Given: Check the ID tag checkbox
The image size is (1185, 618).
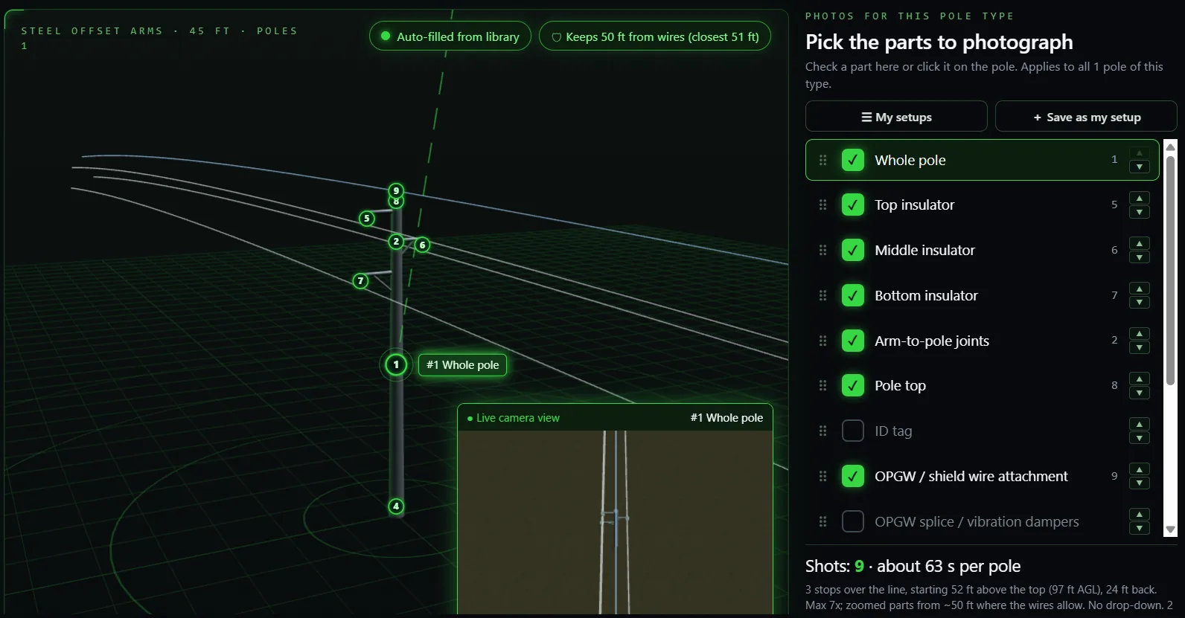Looking at the screenshot, I should [853, 431].
